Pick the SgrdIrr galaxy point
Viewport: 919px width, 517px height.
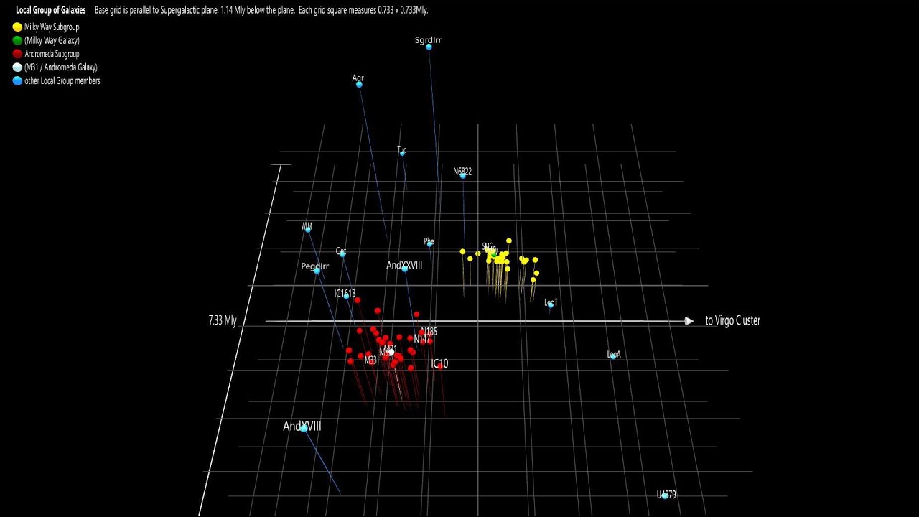tap(429, 47)
